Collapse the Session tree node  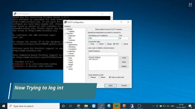(x=65, y=29)
